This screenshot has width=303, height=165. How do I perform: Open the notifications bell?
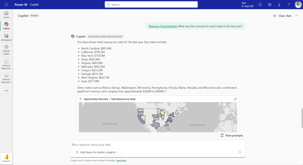tap(260, 4)
